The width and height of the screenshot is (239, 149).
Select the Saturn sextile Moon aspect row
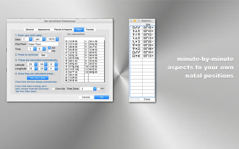tap(142, 42)
